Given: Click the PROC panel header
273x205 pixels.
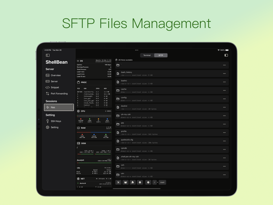Looking at the screenshot, I should (94, 82).
